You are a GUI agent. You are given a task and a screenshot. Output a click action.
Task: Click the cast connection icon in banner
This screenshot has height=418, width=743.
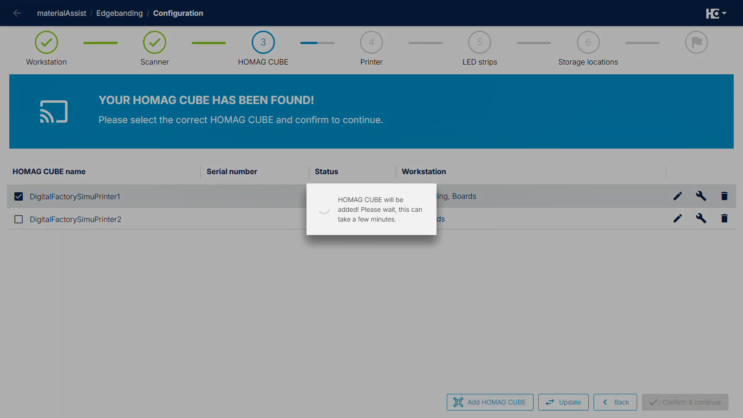54,111
